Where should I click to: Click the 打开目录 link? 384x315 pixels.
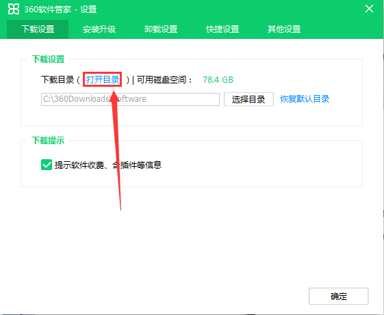click(x=103, y=79)
